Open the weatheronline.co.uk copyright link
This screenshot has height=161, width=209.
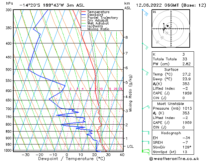[174, 159]
